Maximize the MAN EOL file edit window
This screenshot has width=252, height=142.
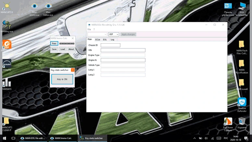(215, 25)
